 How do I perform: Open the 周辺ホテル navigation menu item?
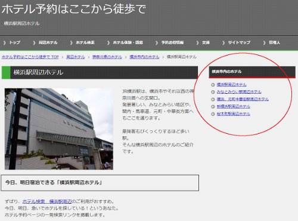coord(48,42)
